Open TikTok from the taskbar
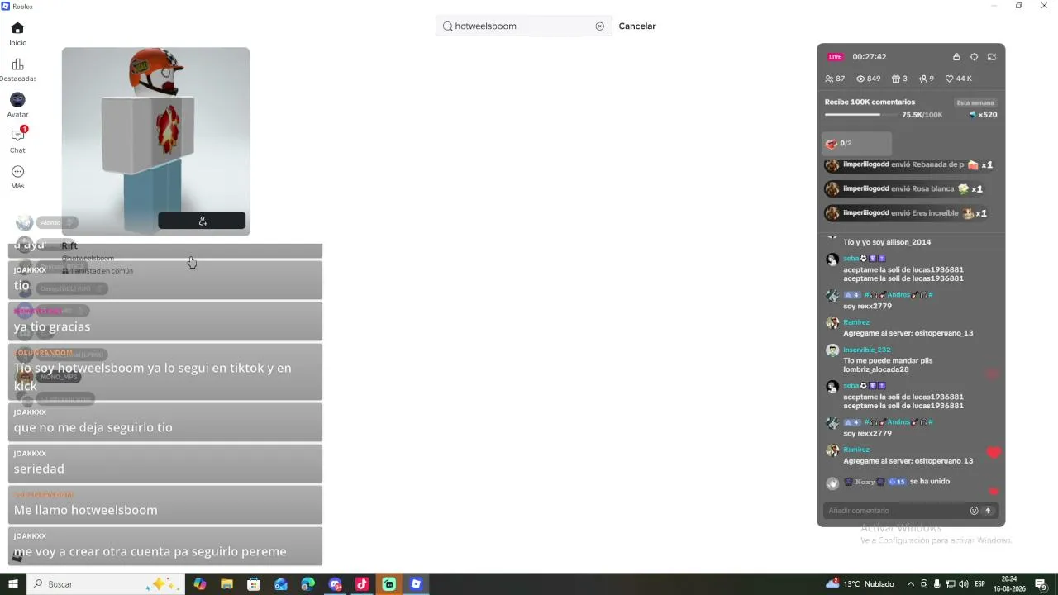 coord(361,584)
